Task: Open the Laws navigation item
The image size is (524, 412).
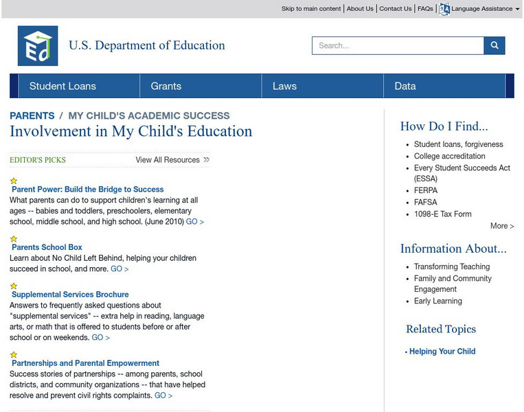Action: tap(284, 86)
